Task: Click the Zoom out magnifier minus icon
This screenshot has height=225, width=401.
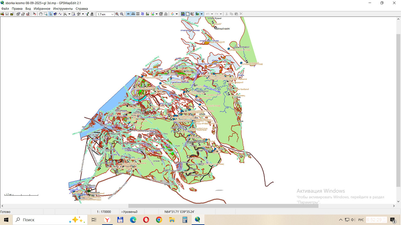Action: coord(122,14)
